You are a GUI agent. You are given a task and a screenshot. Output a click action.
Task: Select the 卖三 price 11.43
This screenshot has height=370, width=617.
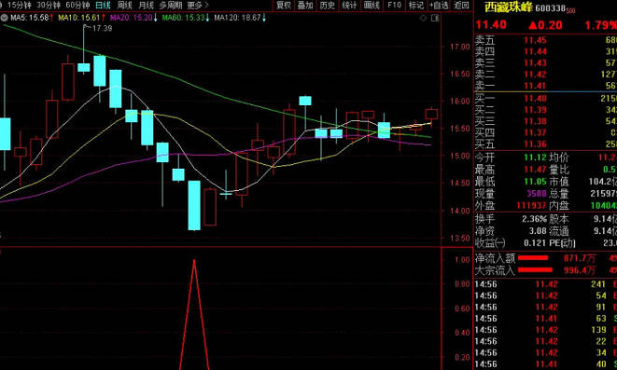535,62
